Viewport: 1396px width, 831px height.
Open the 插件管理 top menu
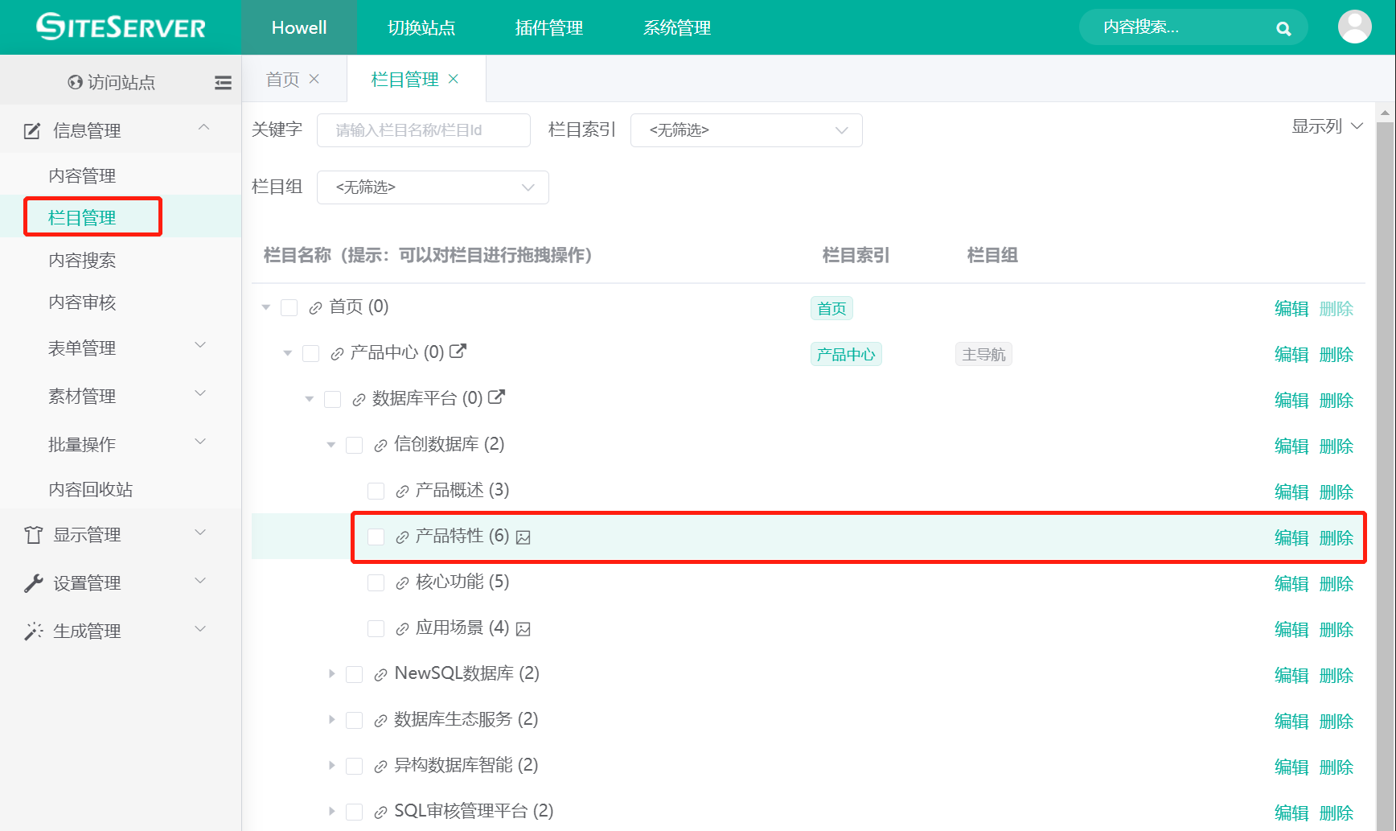(549, 27)
